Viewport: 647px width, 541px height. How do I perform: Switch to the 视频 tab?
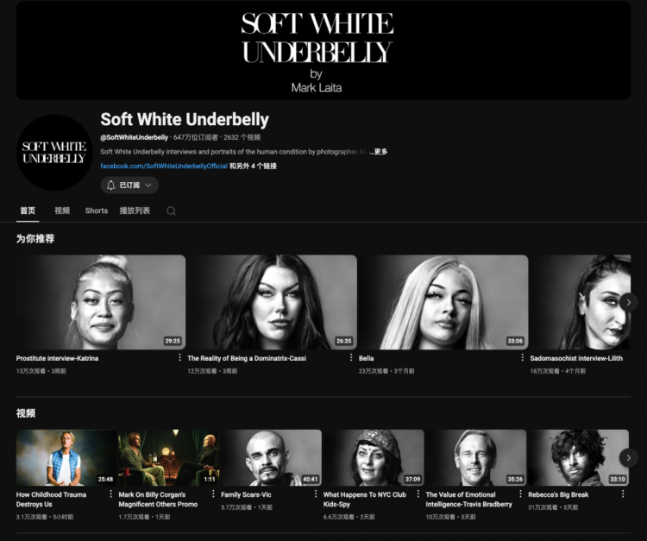(x=62, y=211)
